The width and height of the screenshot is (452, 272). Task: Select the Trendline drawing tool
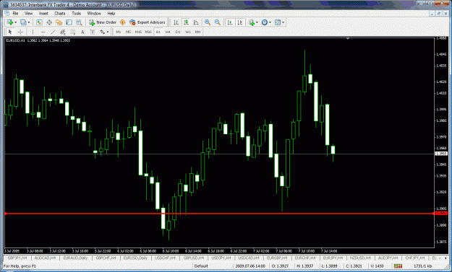[53, 32]
